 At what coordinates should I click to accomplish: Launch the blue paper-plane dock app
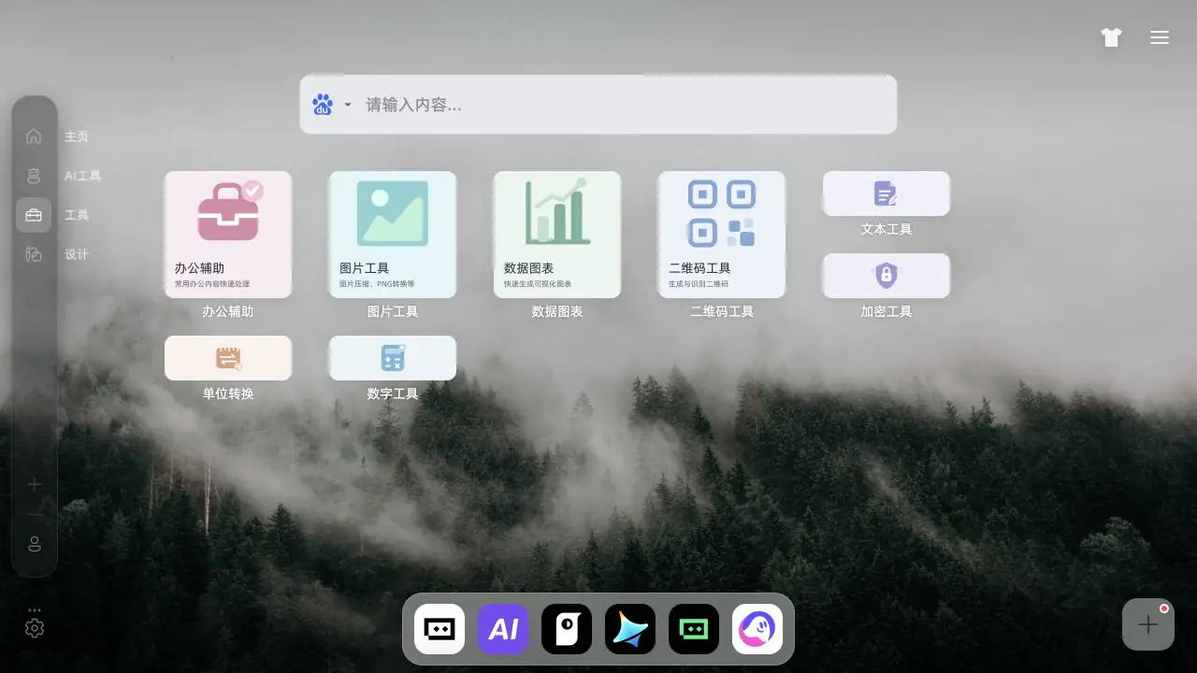[630, 629]
